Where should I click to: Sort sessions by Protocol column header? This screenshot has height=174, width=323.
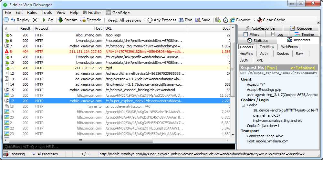(x=41, y=28)
